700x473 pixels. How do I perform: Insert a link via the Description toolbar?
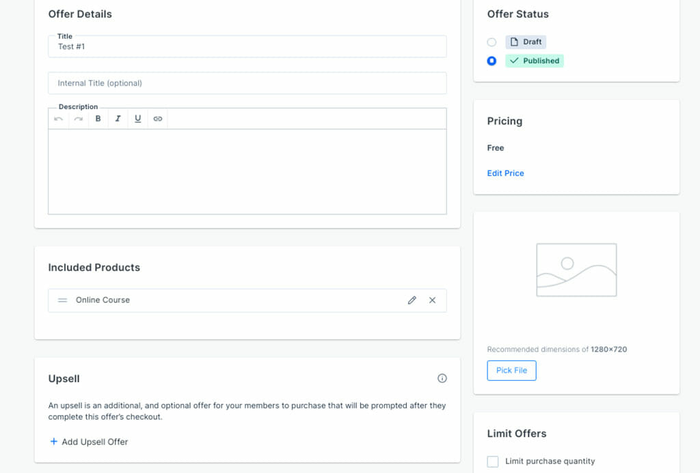click(158, 119)
